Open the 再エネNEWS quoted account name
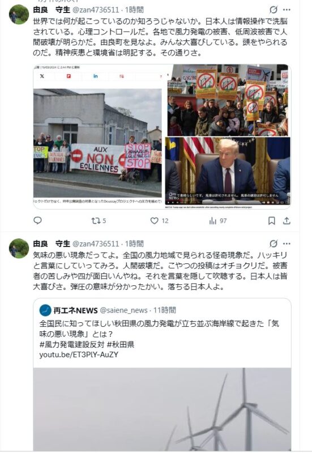The width and height of the screenshot is (312, 453). pyautogui.click(x=75, y=310)
